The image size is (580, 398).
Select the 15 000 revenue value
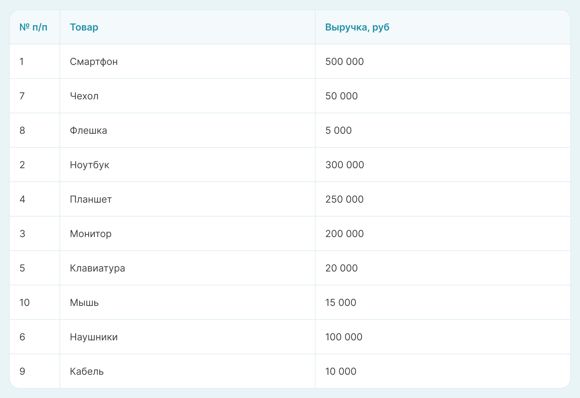[341, 303]
